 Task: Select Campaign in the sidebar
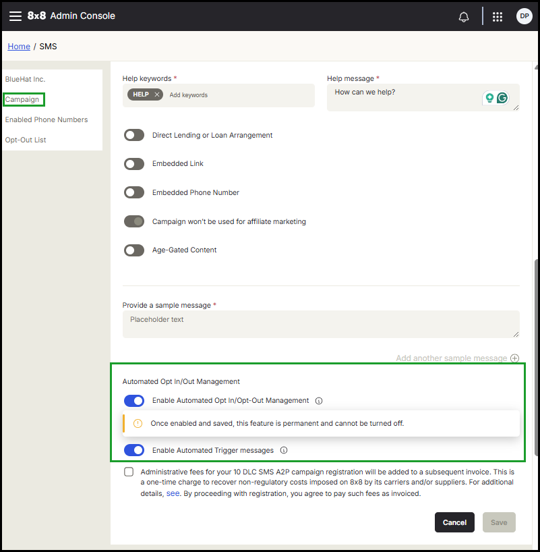pyautogui.click(x=22, y=99)
